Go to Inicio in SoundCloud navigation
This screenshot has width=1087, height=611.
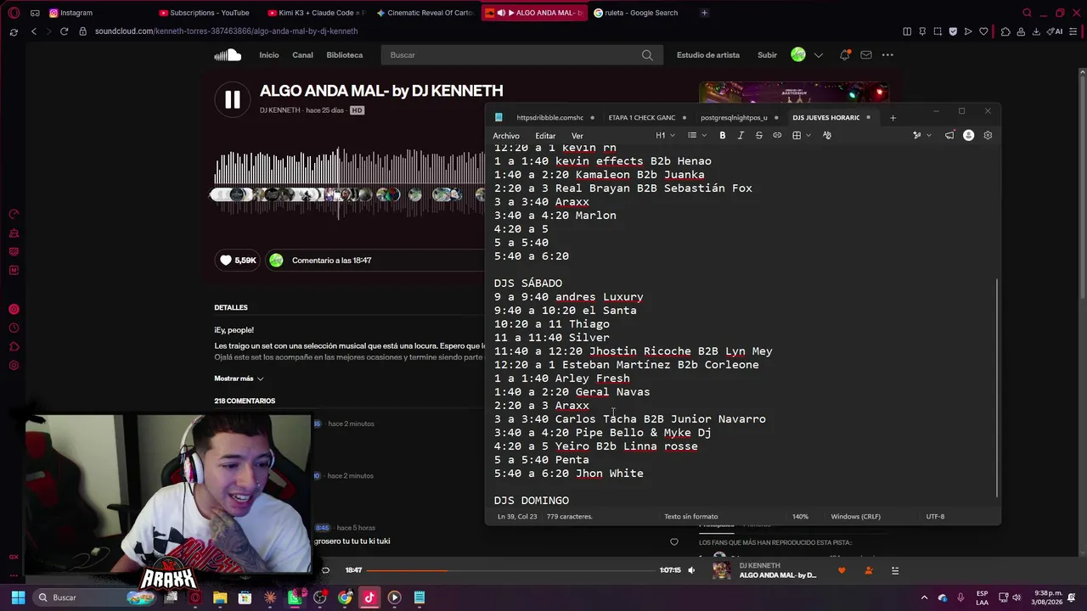pyautogui.click(x=269, y=55)
